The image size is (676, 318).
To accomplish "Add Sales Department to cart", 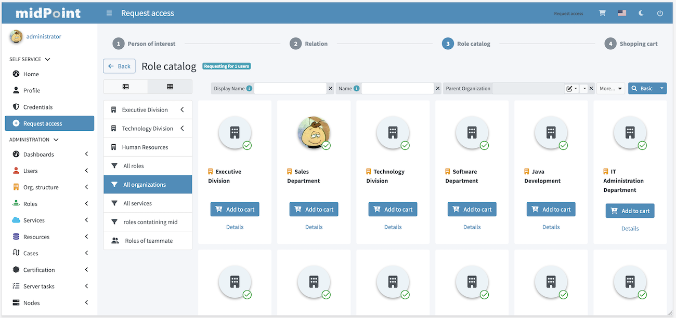I will point(314,210).
